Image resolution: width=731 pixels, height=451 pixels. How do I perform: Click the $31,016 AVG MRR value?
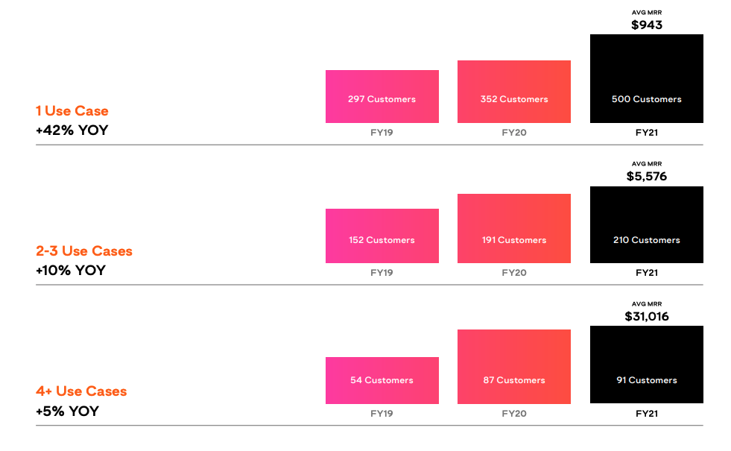click(647, 317)
